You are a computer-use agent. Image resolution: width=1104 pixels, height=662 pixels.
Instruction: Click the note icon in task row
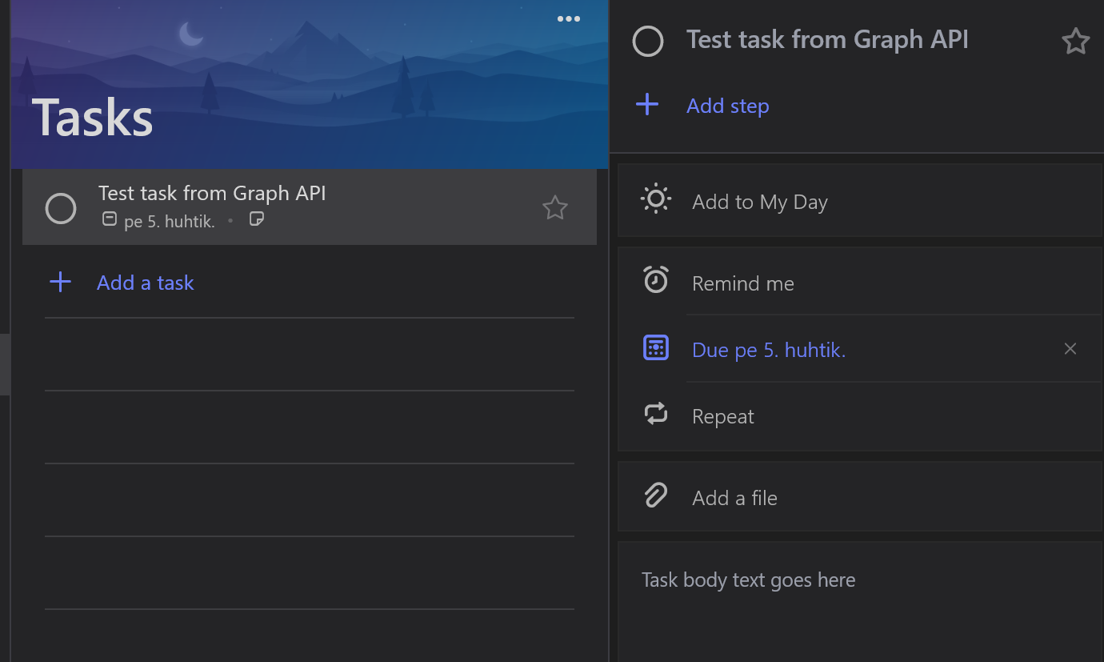(x=256, y=219)
